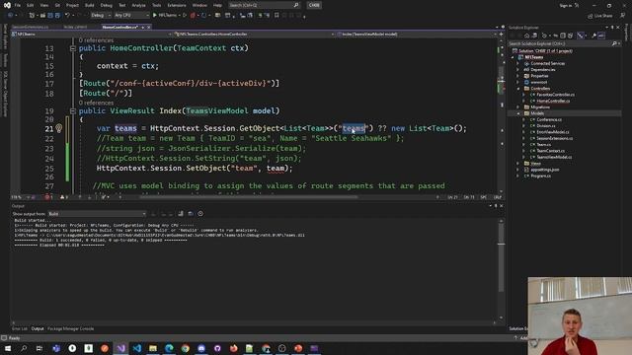Image resolution: width=632 pixels, height=355 pixels.
Task: Switch to the SessionExtensions.cs tab
Action: point(31,27)
